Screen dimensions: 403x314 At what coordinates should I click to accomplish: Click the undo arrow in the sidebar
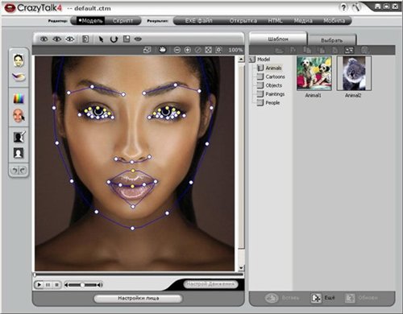[x=15, y=170]
